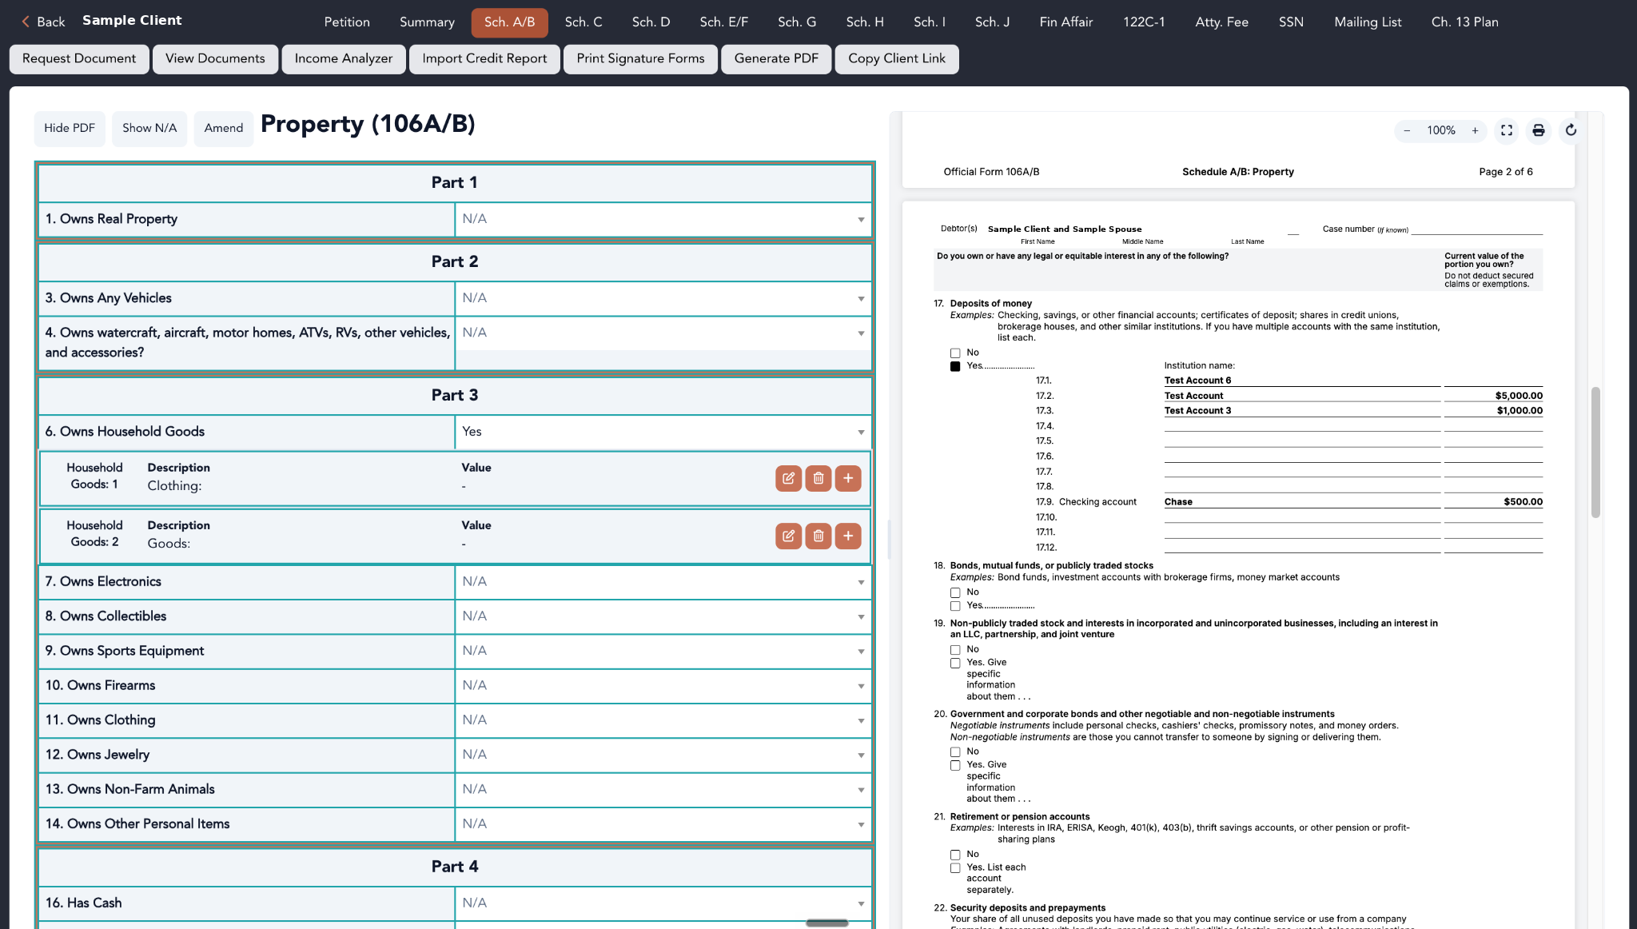Edit Household Goods 2 entry

pos(788,536)
